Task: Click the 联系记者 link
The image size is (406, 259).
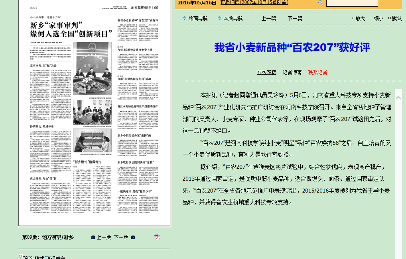Action: [x=317, y=72]
